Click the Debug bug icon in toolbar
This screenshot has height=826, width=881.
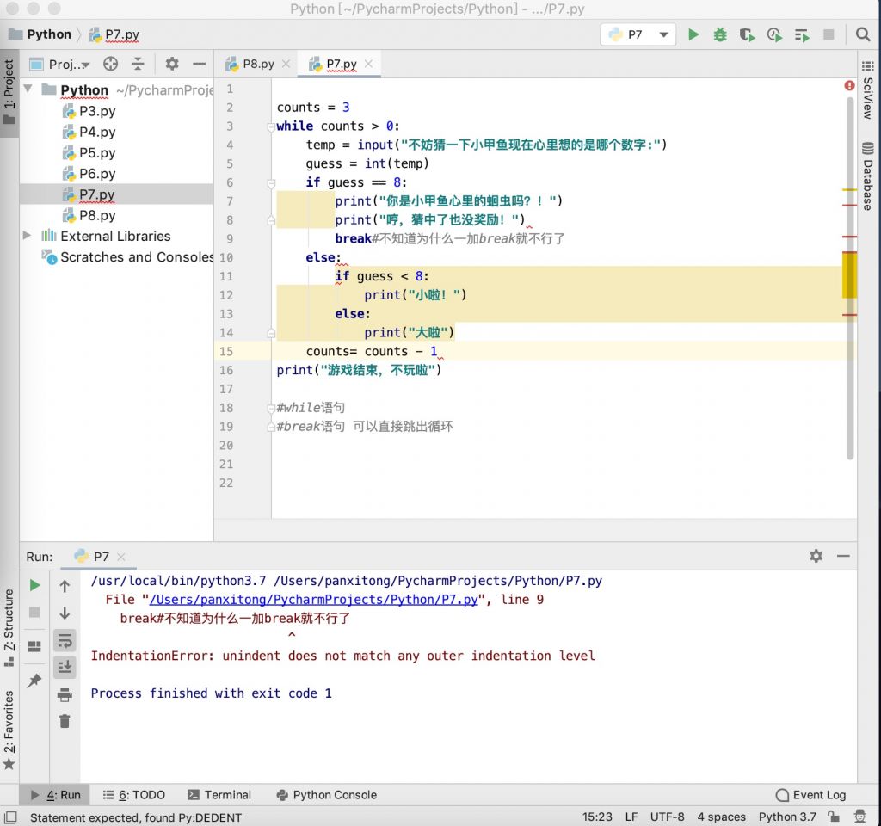click(x=720, y=34)
